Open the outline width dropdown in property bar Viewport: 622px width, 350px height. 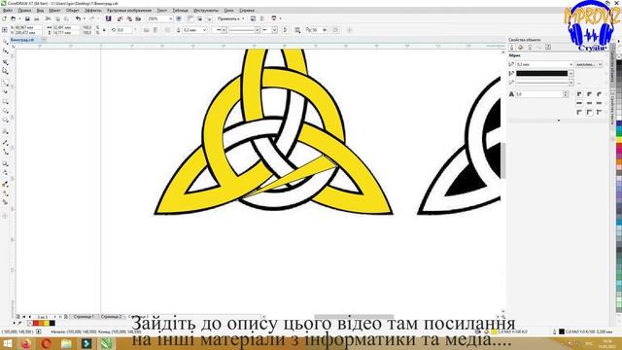point(204,30)
